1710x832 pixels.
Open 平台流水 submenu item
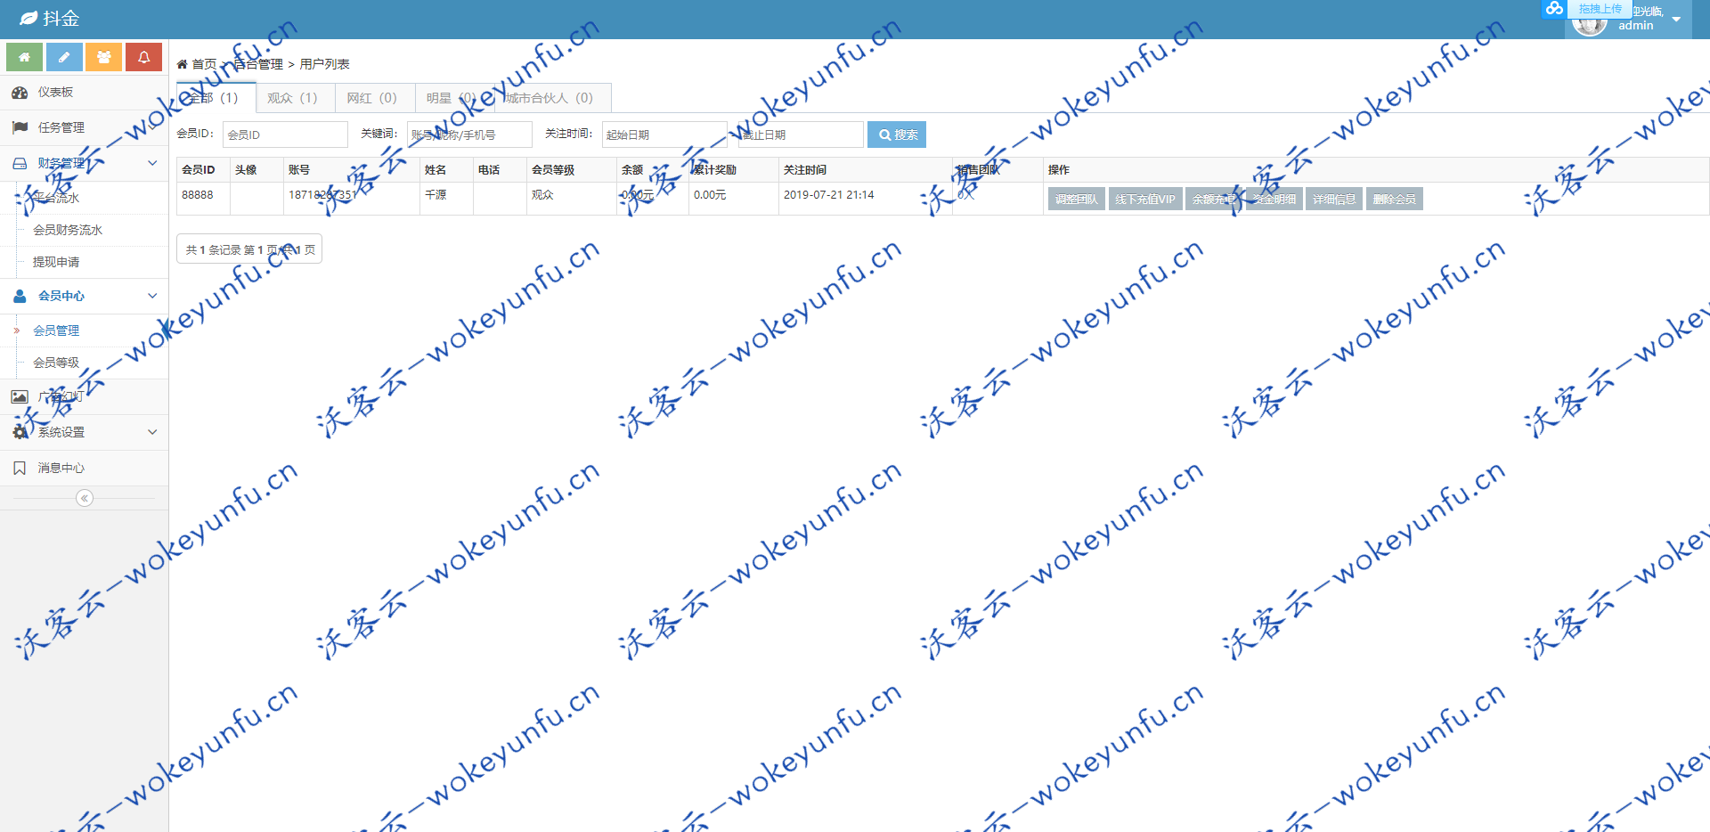[x=56, y=198]
